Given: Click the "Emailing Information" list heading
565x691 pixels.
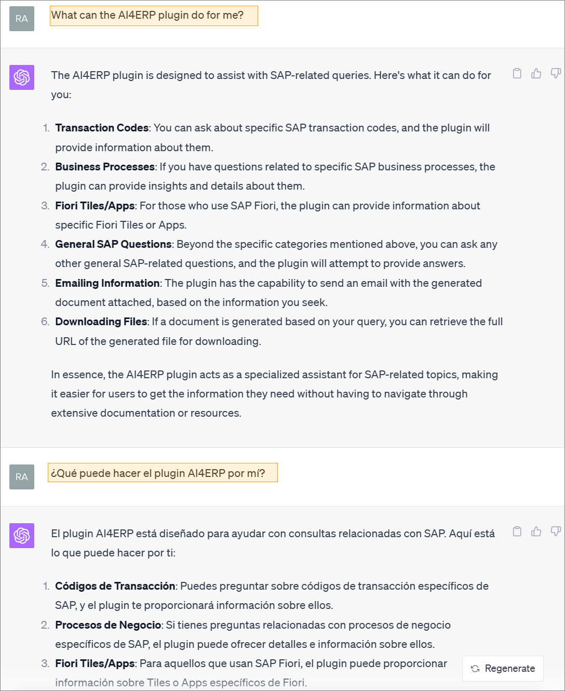Looking at the screenshot, I should (x=107, y=283).
